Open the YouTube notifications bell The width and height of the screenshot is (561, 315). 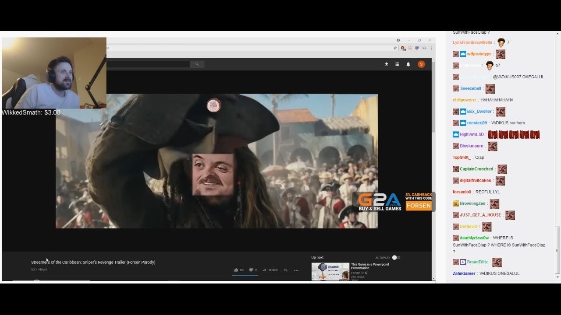(x=408, y=64)
